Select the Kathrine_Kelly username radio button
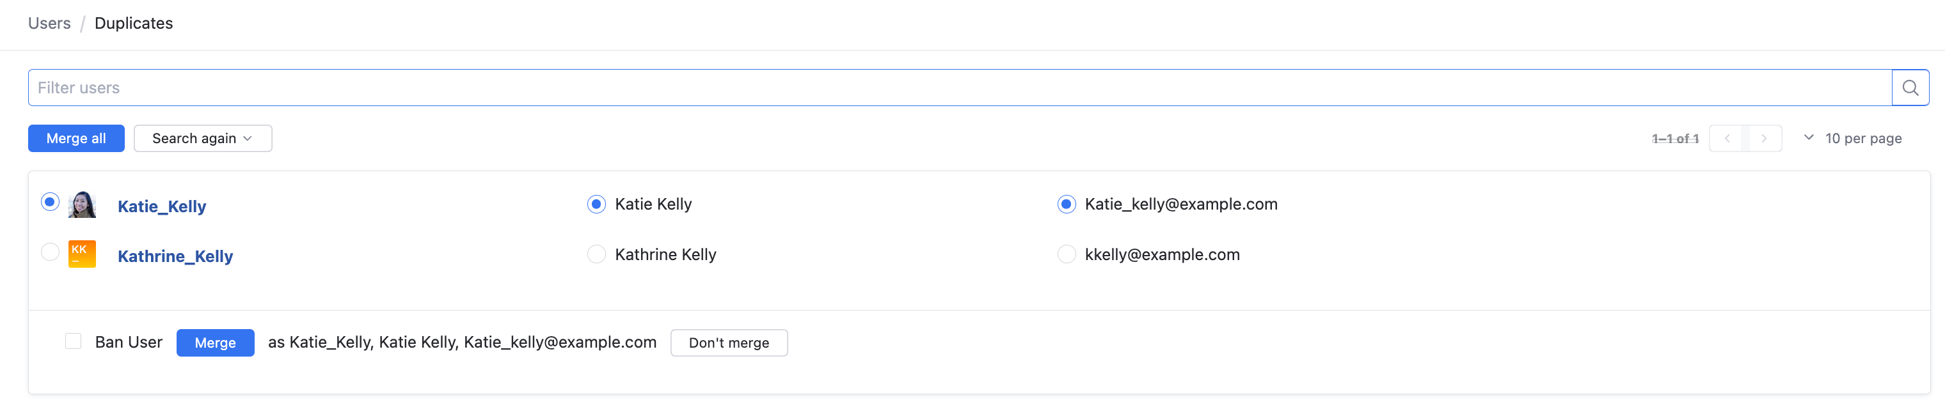 coord(50,252)
